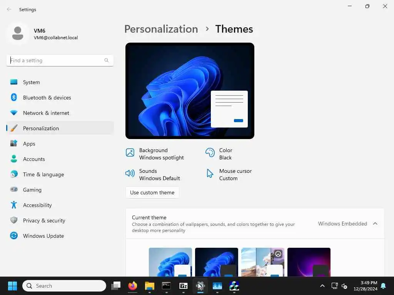This screenshot has height=295, width=394.
Task: Open 7-Zip from the taskbar
Action: pos(184,286)
